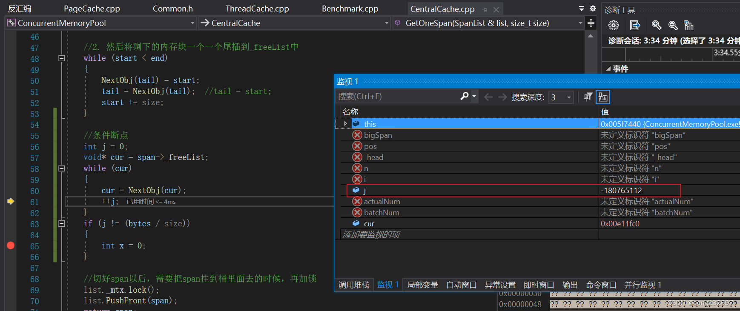Open the tab list overflow arrow

[581, 9]
